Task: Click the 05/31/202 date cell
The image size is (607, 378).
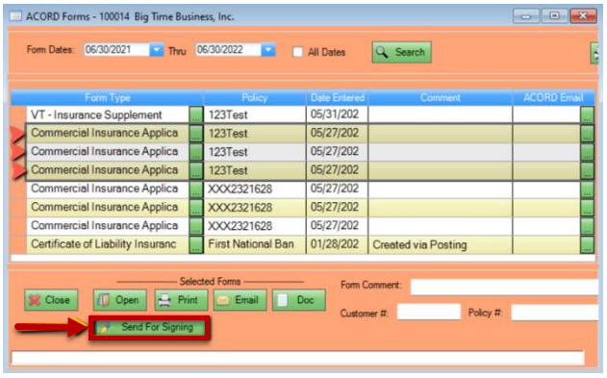Action: tap(337, 114)
